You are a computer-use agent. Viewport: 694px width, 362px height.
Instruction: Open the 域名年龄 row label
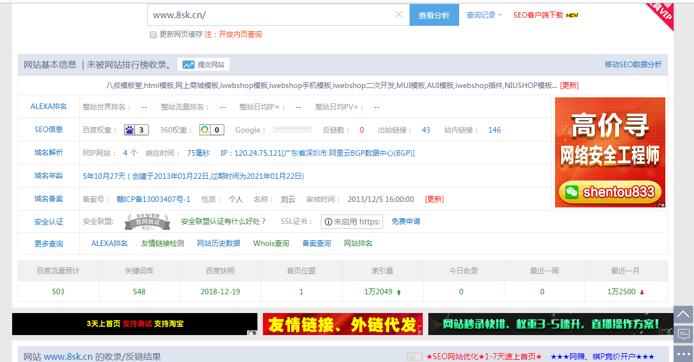(49, 176)
